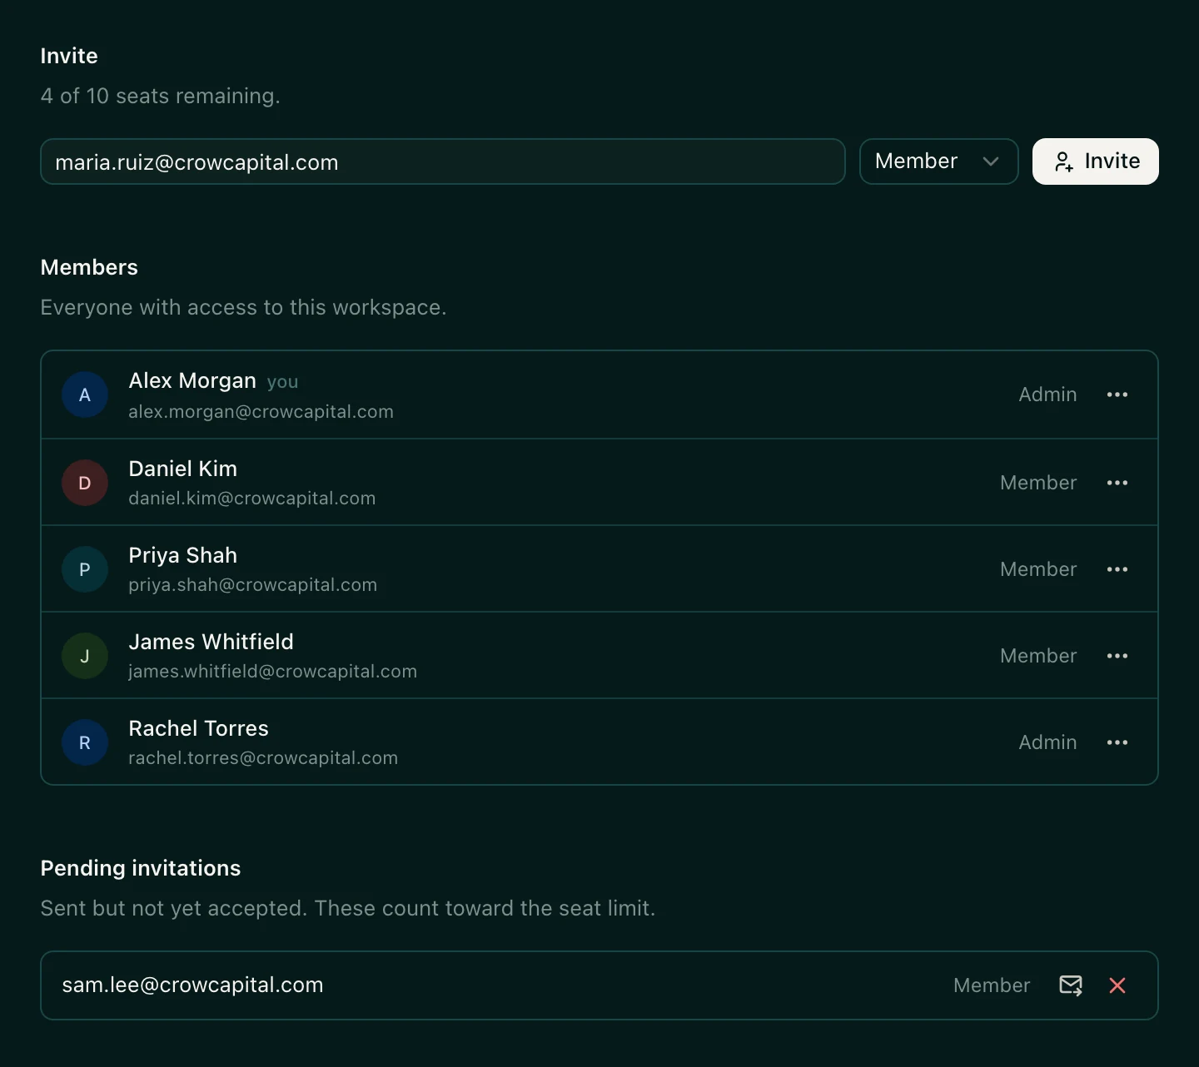Viewport: 1199px width, 1067px height.
Task: Select the name Alex Morgan
Action: (x=192, y=380)
